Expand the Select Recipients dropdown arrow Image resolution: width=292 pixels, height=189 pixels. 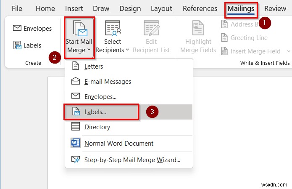(x=127, y=50)
